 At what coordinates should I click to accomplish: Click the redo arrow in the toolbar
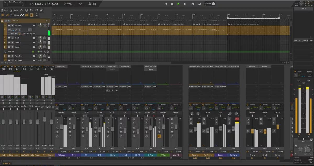click(x=36, y=10)
